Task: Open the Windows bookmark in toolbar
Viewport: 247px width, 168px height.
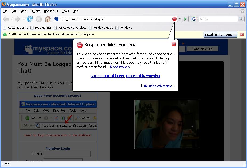Action: [124, 28]
